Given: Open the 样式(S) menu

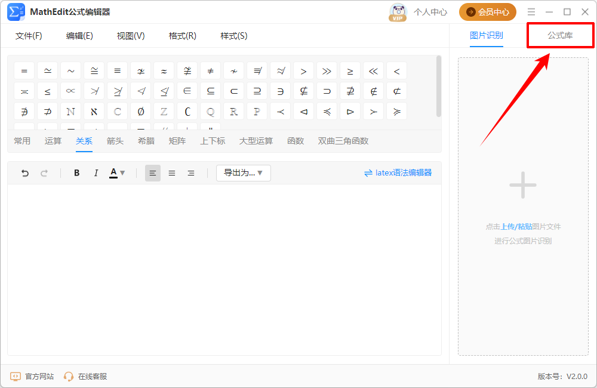Looking at the screenshot, I should (x=234, y=36).
